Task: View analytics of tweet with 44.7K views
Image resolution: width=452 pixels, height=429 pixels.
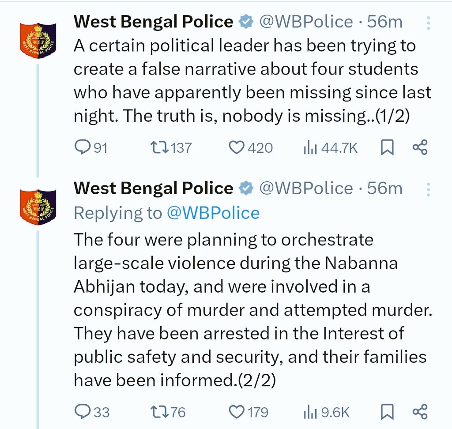Action: tap(311, 148)
